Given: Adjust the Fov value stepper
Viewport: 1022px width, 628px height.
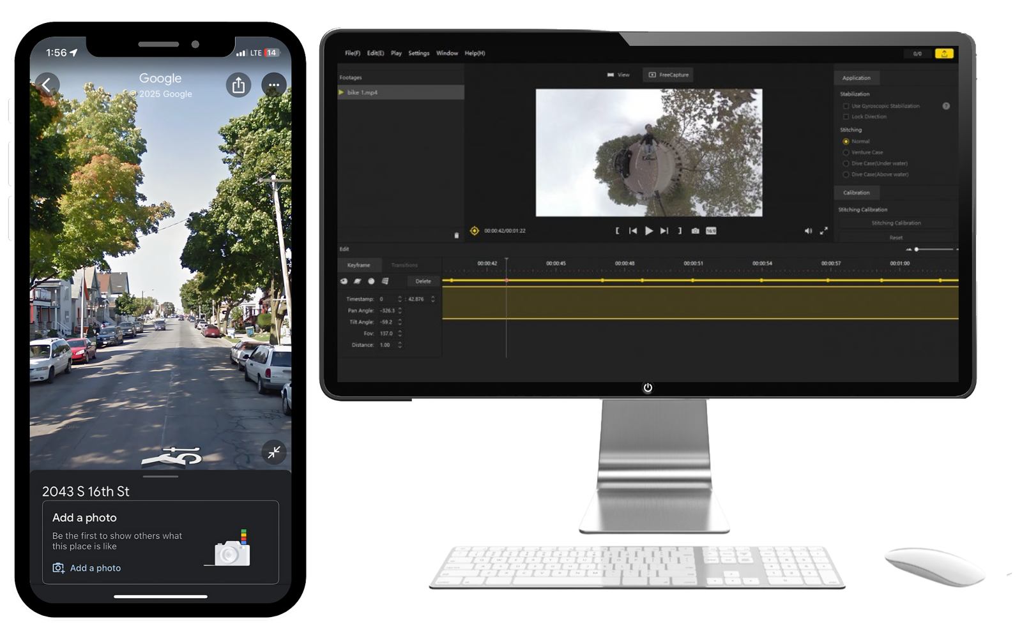Looking at the screenshot, I should click(x=400, y=333).
